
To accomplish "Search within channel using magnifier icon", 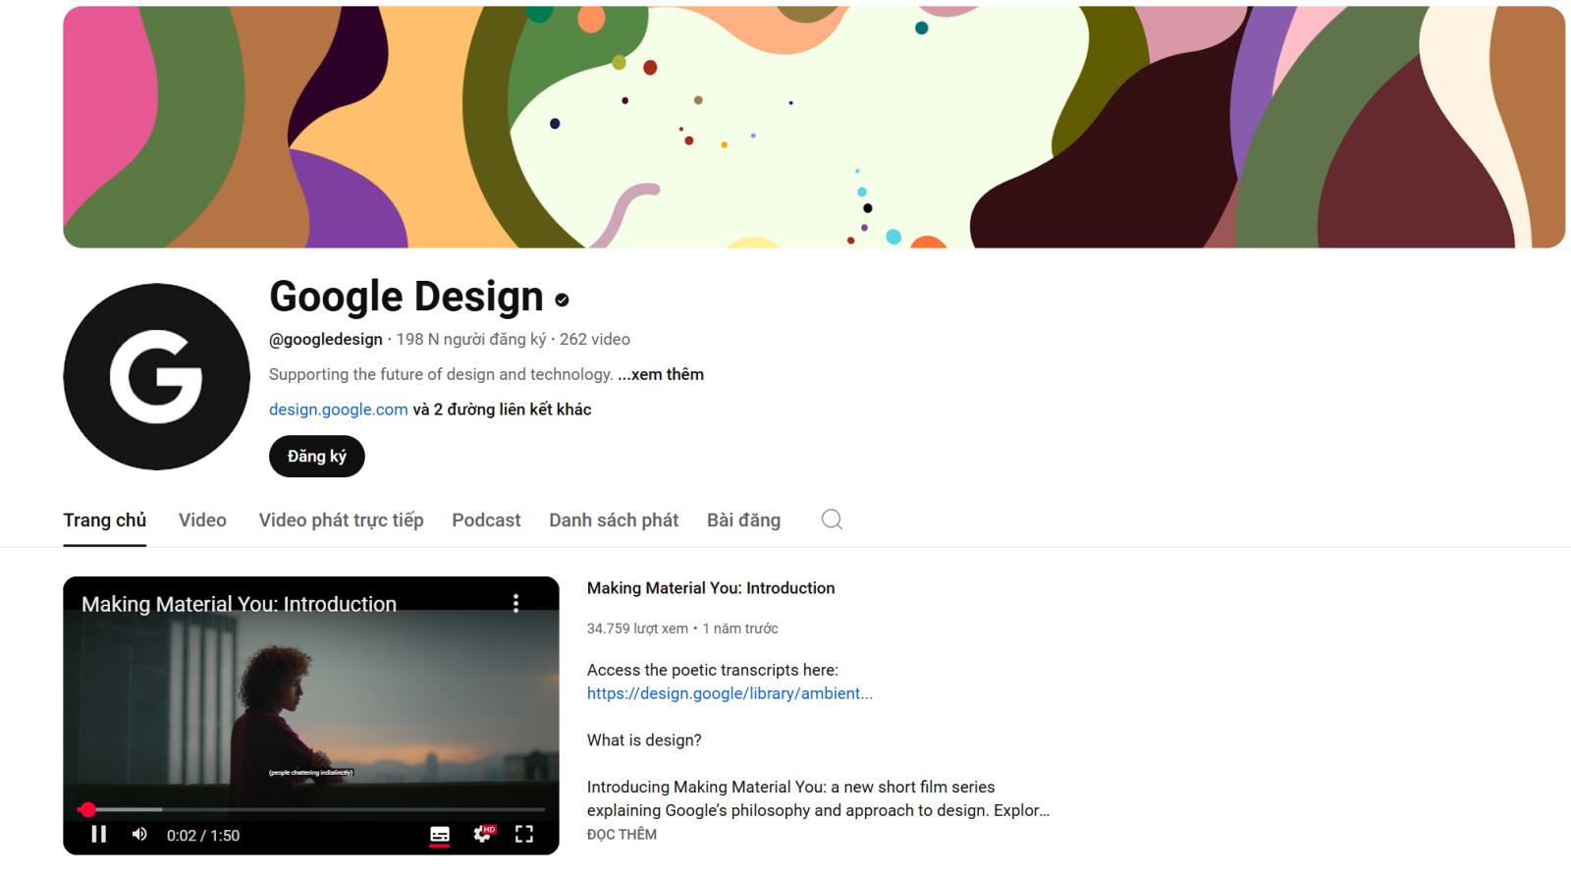I will click(832, 520).
